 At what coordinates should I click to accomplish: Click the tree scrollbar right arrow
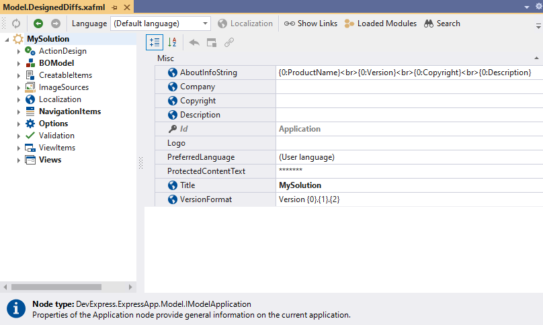tap(130, 287)
